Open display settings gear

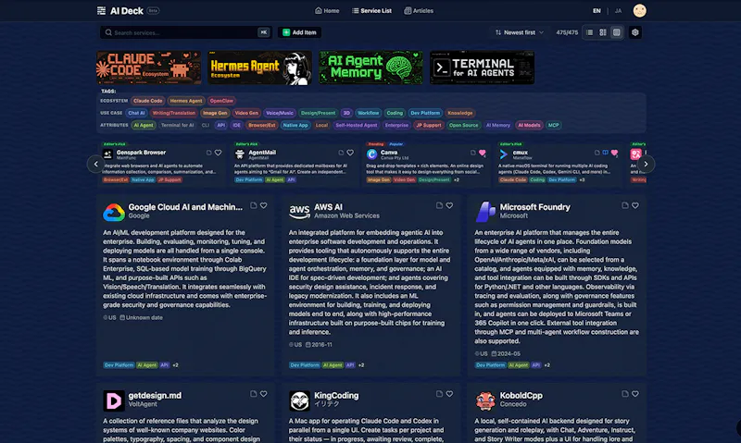[x=635, y=32]
